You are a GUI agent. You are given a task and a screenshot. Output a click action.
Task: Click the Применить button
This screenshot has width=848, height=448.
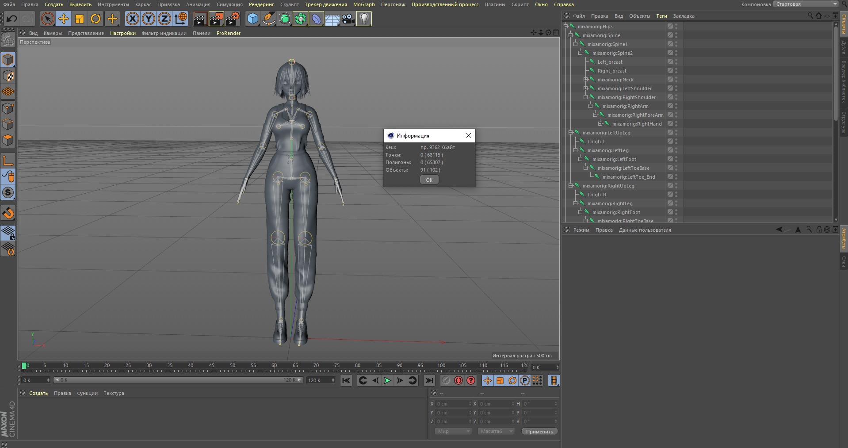(539, 431)
